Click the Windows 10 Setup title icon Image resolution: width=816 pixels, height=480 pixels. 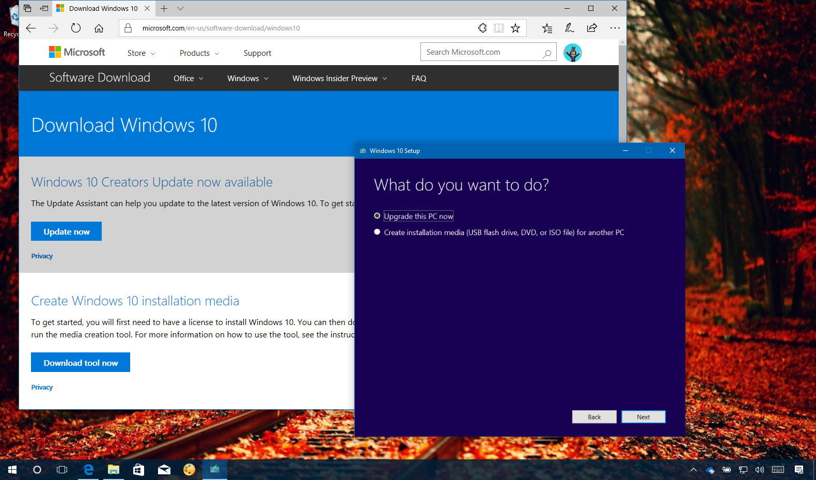pos(363,151)
